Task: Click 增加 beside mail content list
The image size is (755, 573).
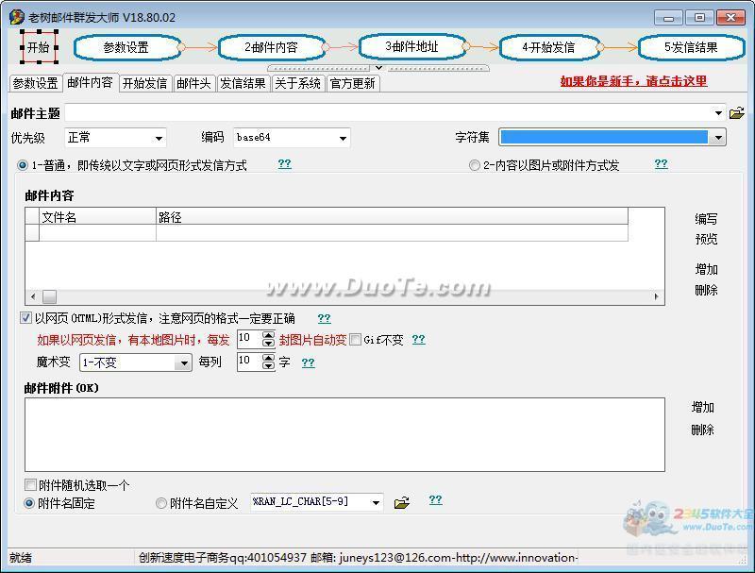Action: [706, 269]
